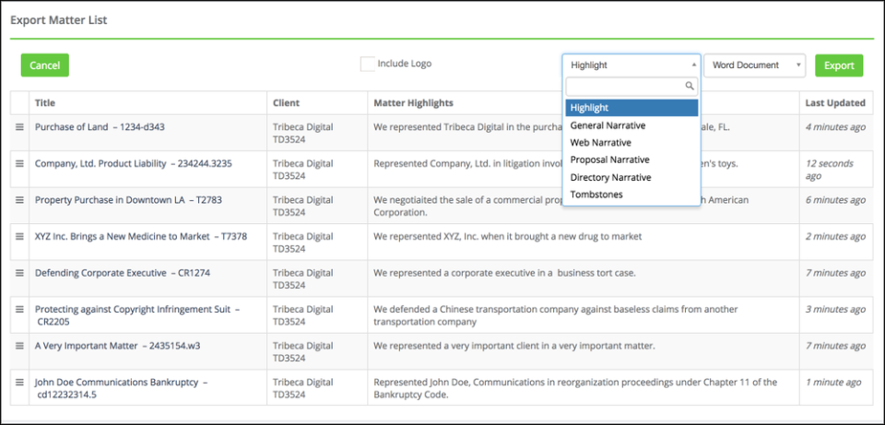
Task: Click drag handle for Purchase of Land row
Action: (x=19, y=126)
